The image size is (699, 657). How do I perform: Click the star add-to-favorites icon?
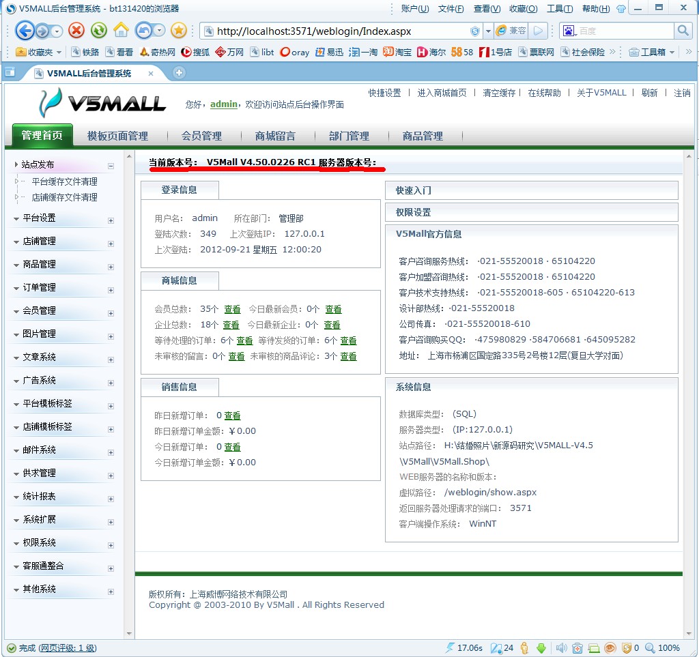[179, 30]
